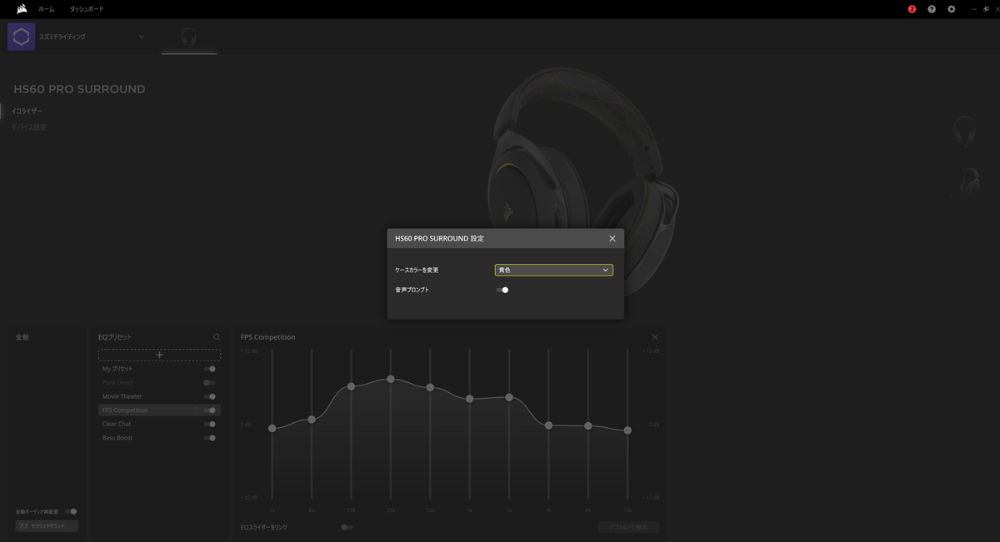Screen dimensions: 1000x542
Task: Minimize the iCUE window
Action: coord(974,9)
